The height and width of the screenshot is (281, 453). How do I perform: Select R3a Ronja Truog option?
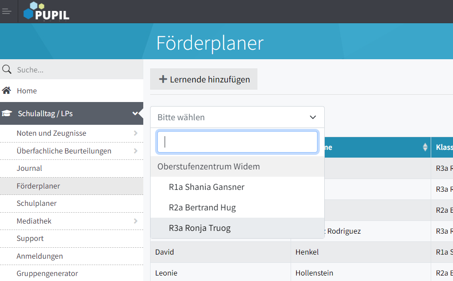(x=199, y=228)
